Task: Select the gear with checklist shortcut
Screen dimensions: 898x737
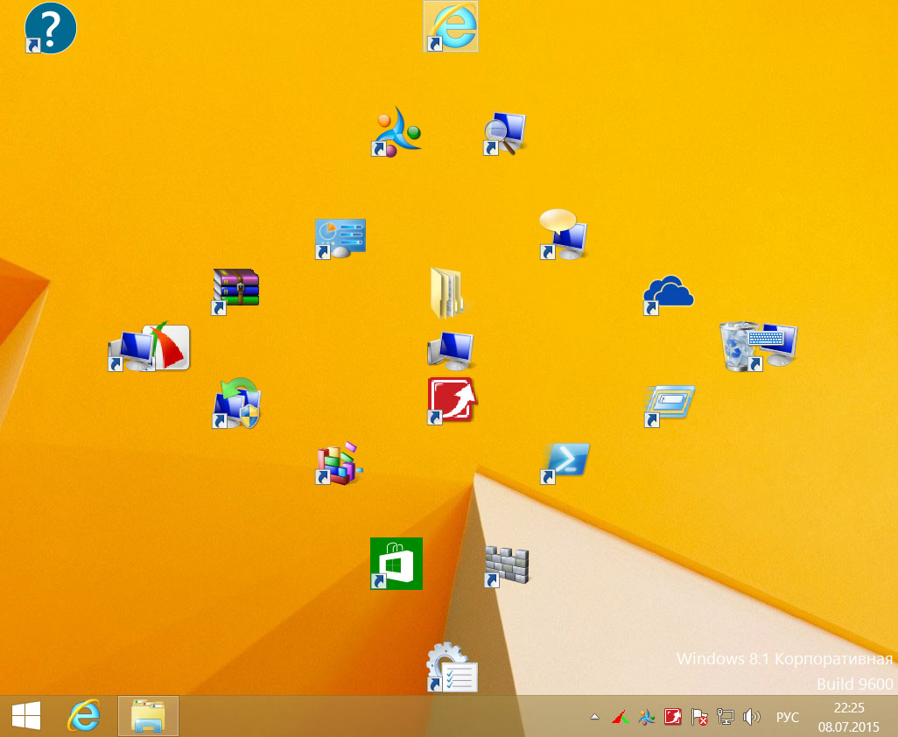Action: click(452, 667)
